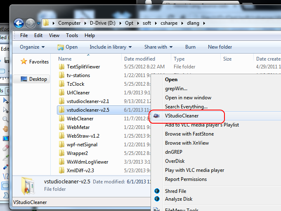Sort by Type column header
Viewport: 281px width, 211px height.
coord(179,59)
